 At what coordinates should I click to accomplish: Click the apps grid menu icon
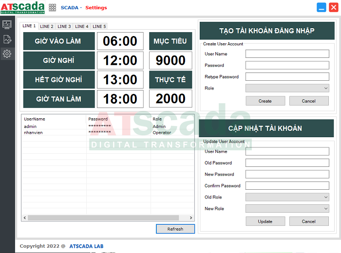point(53,8)
